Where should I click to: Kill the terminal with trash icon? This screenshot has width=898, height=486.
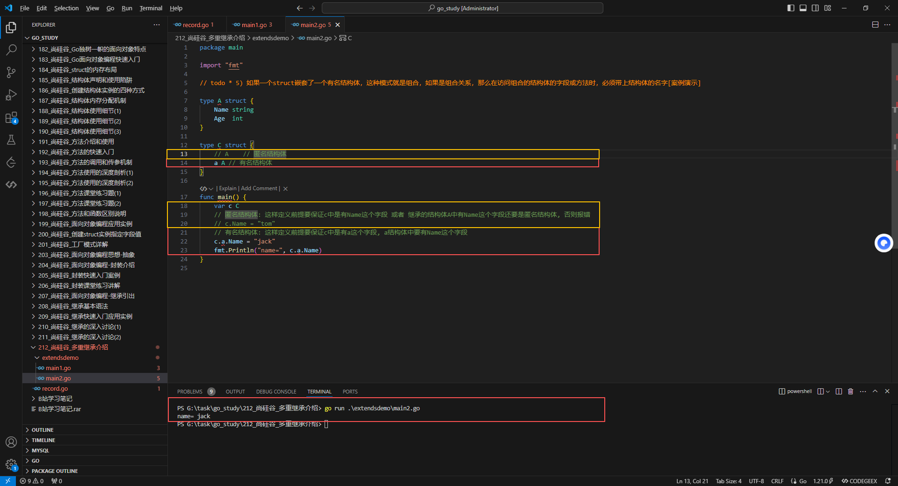coord(851,392)
